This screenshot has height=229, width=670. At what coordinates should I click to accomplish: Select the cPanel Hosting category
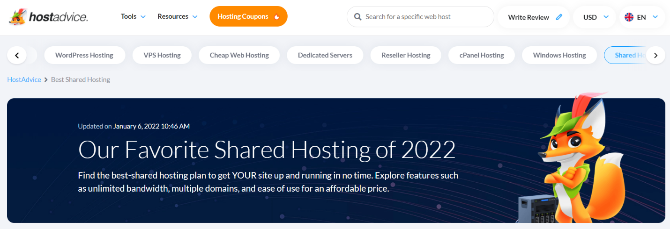click(482, 55)
